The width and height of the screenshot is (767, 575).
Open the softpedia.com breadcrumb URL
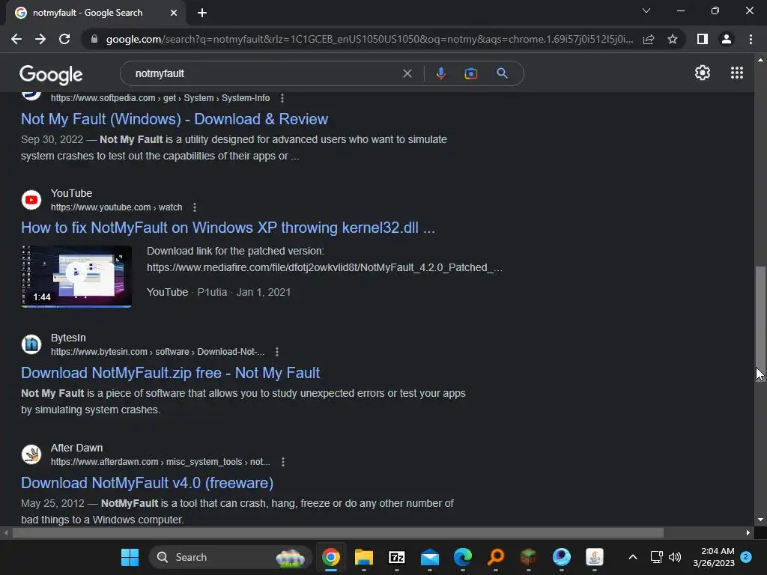160,98
